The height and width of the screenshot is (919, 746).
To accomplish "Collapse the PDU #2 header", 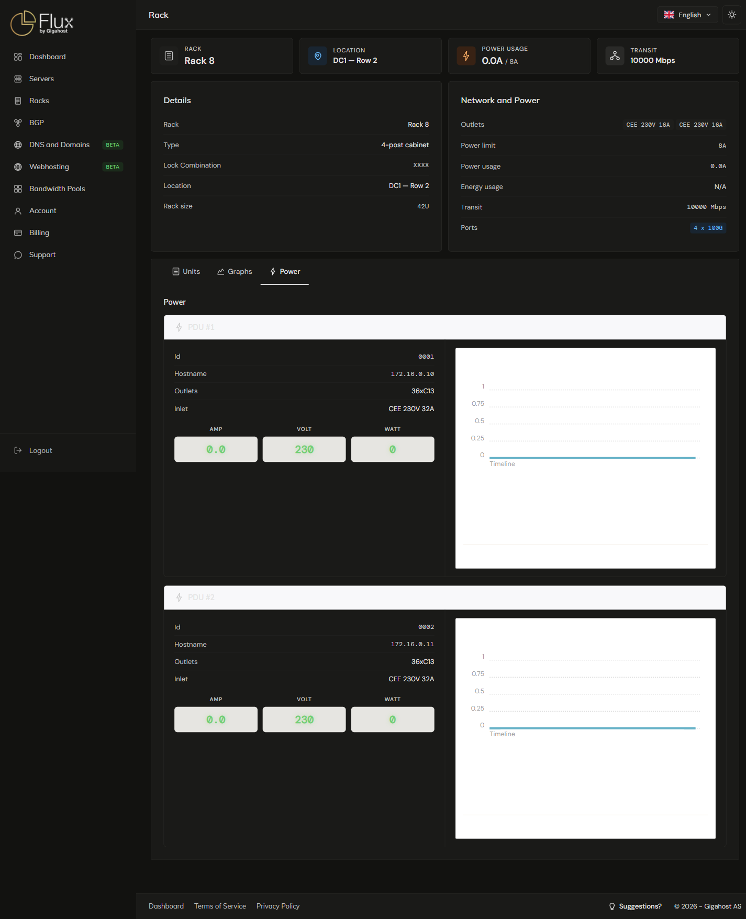I will tap(445, 597).
